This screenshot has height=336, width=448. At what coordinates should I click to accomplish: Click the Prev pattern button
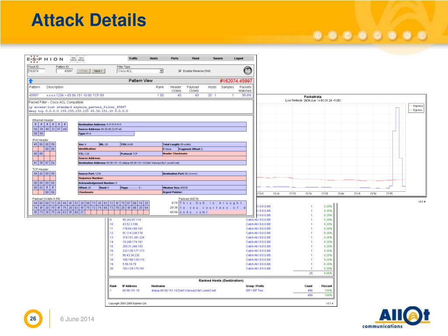click(x=84, y=71)
